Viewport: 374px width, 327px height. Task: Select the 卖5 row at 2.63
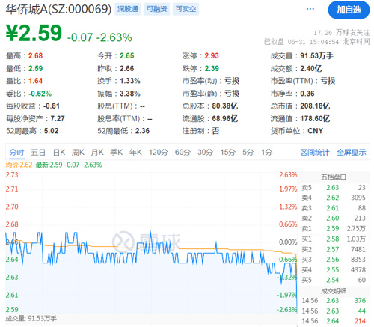[334, 188]
